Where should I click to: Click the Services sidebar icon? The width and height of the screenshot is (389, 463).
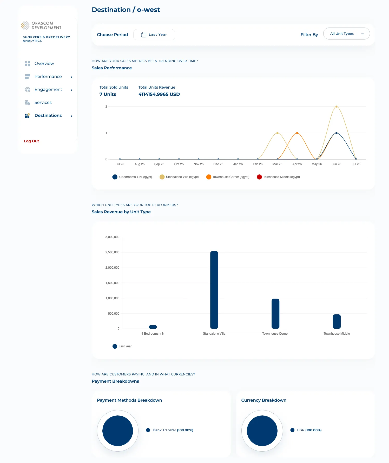pyautogui.click(x=28, y=103)
